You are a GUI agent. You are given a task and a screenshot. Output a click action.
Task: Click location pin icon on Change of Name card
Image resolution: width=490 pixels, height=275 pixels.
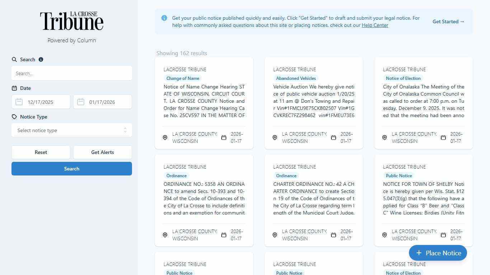[165, 137]
